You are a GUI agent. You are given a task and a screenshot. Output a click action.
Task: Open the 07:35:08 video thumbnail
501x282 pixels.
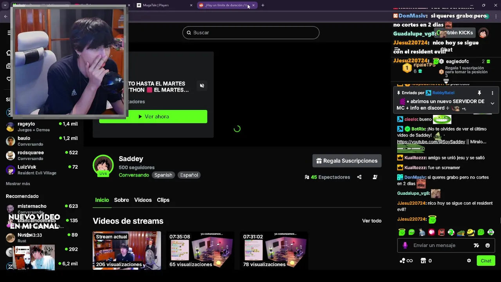point(200,251)
